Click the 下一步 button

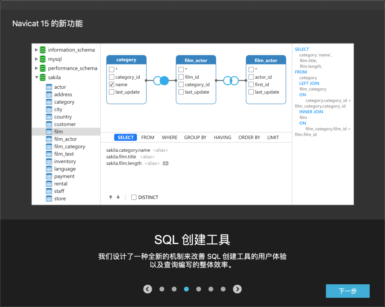tap(348, 291)
